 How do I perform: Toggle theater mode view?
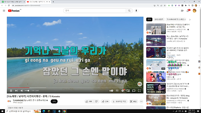(134, 91)
